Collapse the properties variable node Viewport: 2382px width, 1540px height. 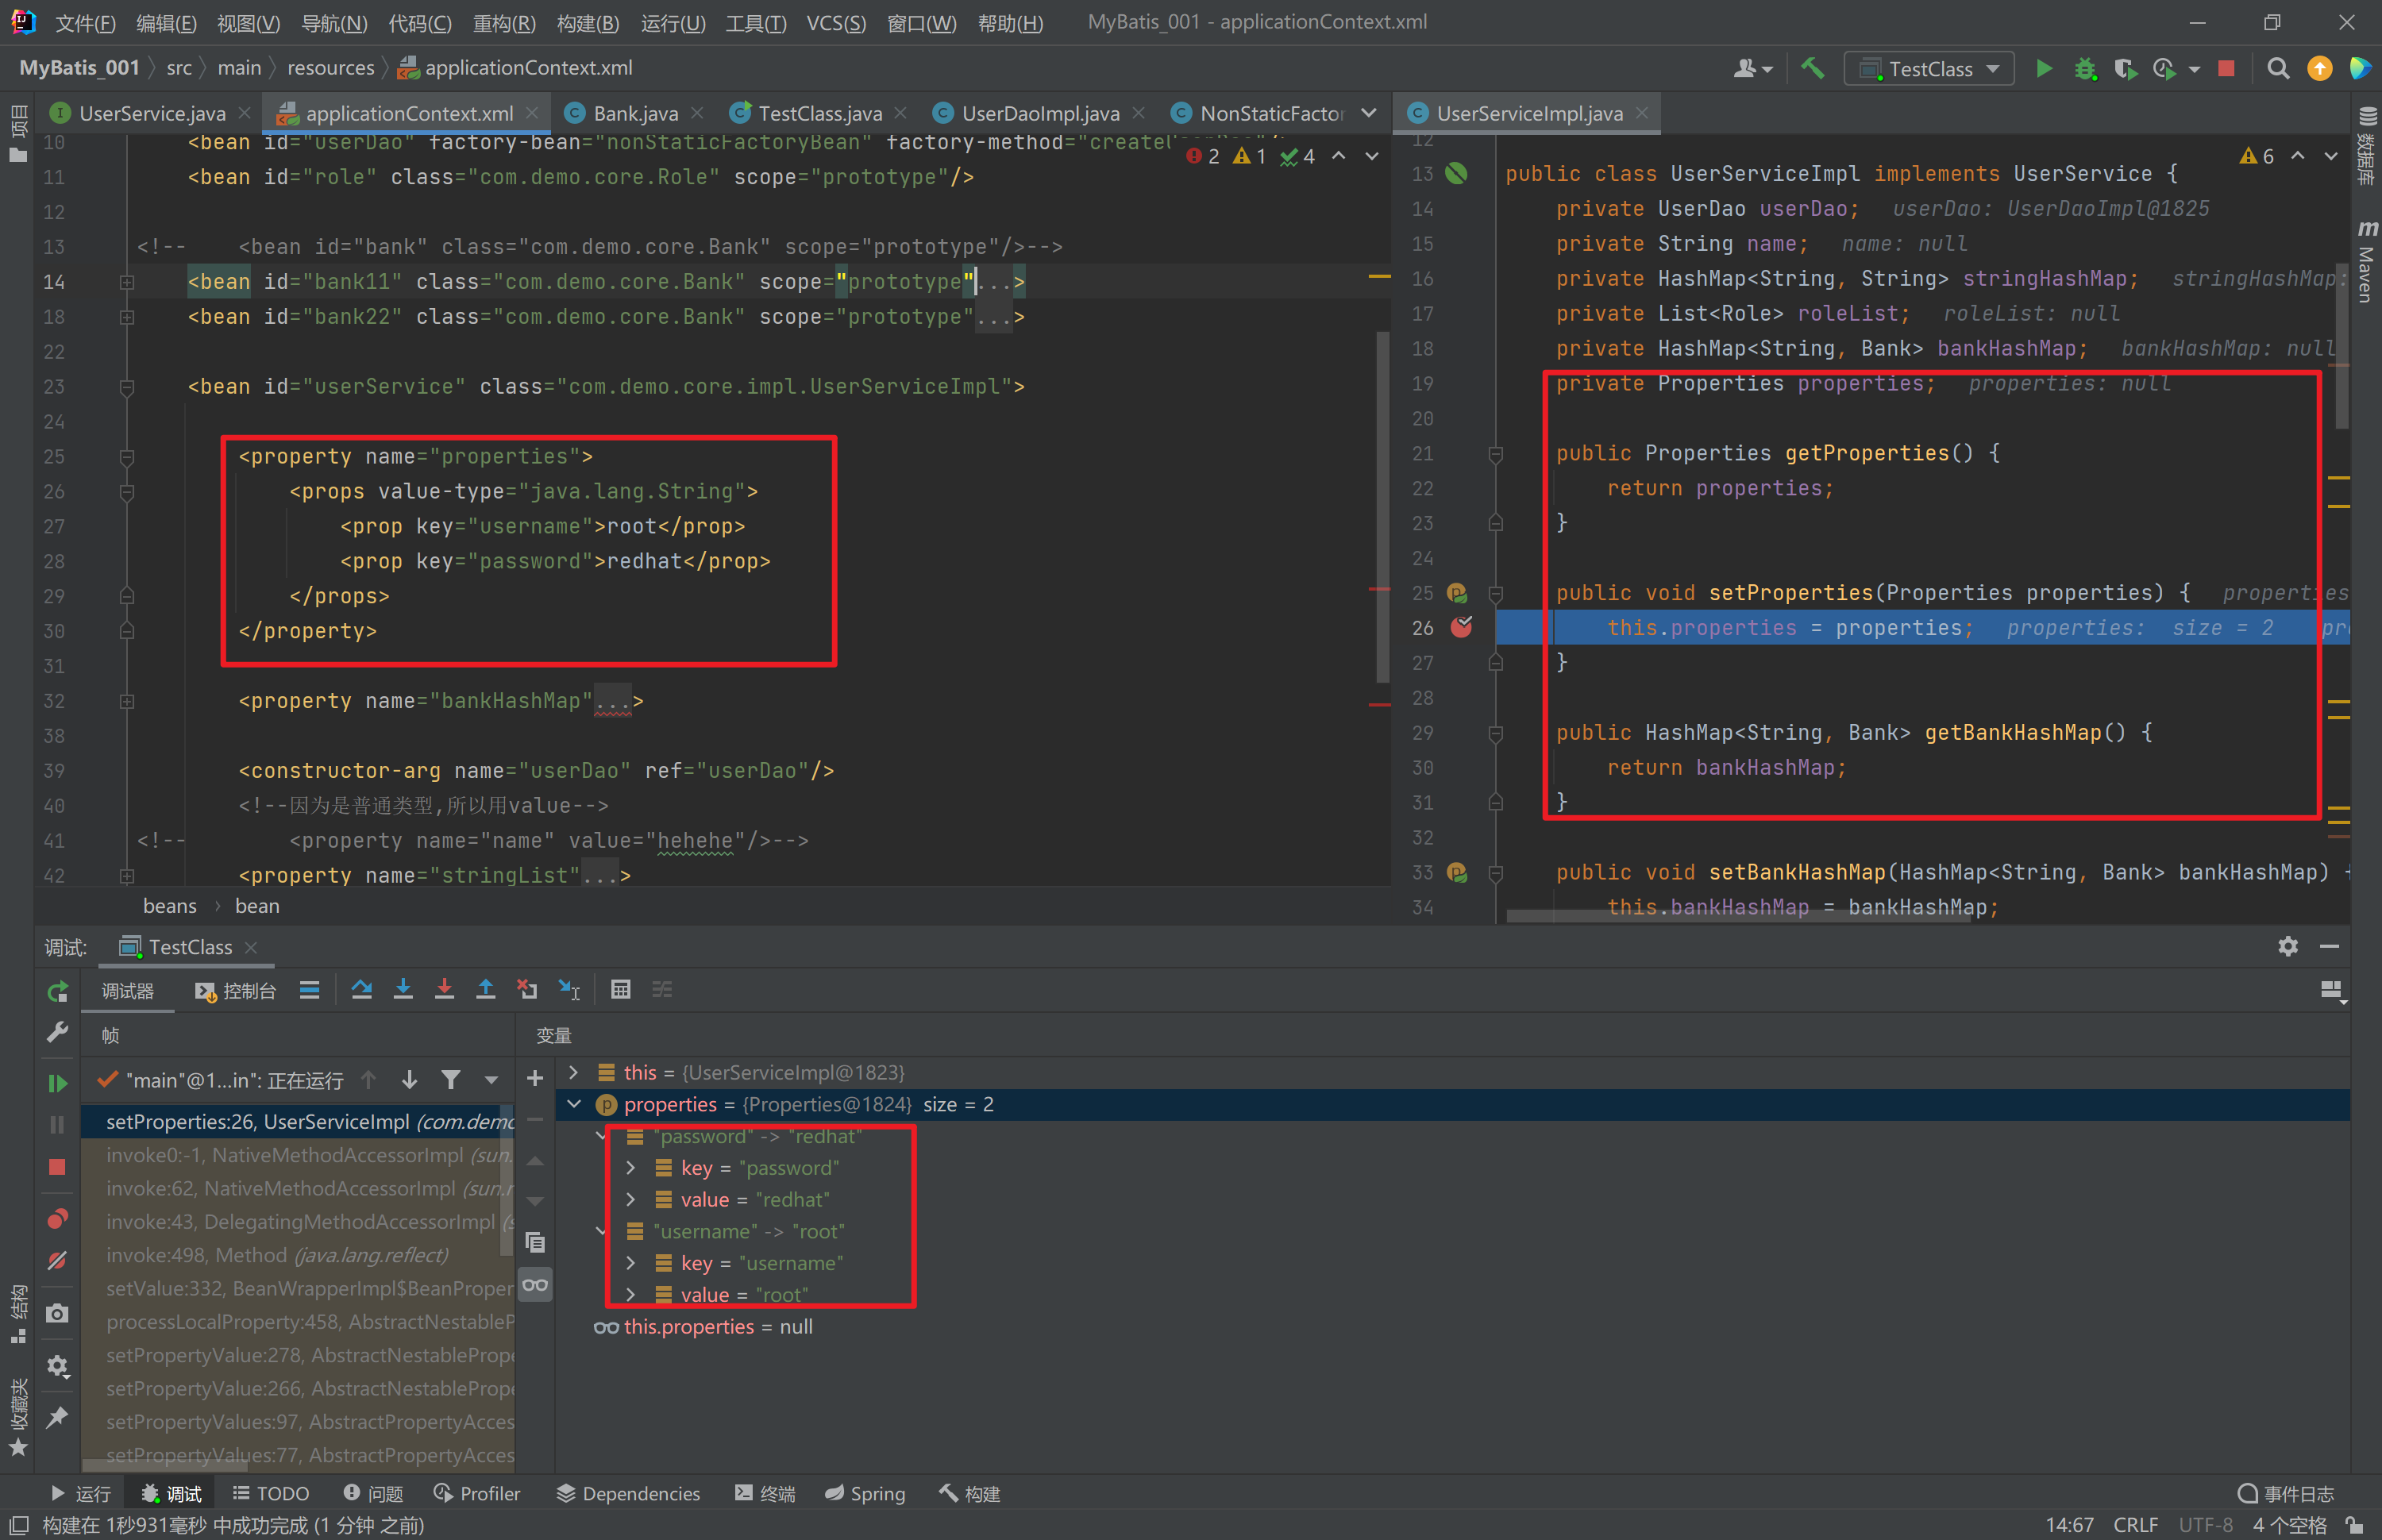(x=574, y=1104)
